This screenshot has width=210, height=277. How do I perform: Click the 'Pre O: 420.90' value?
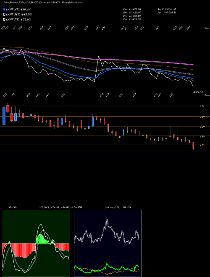132,9
